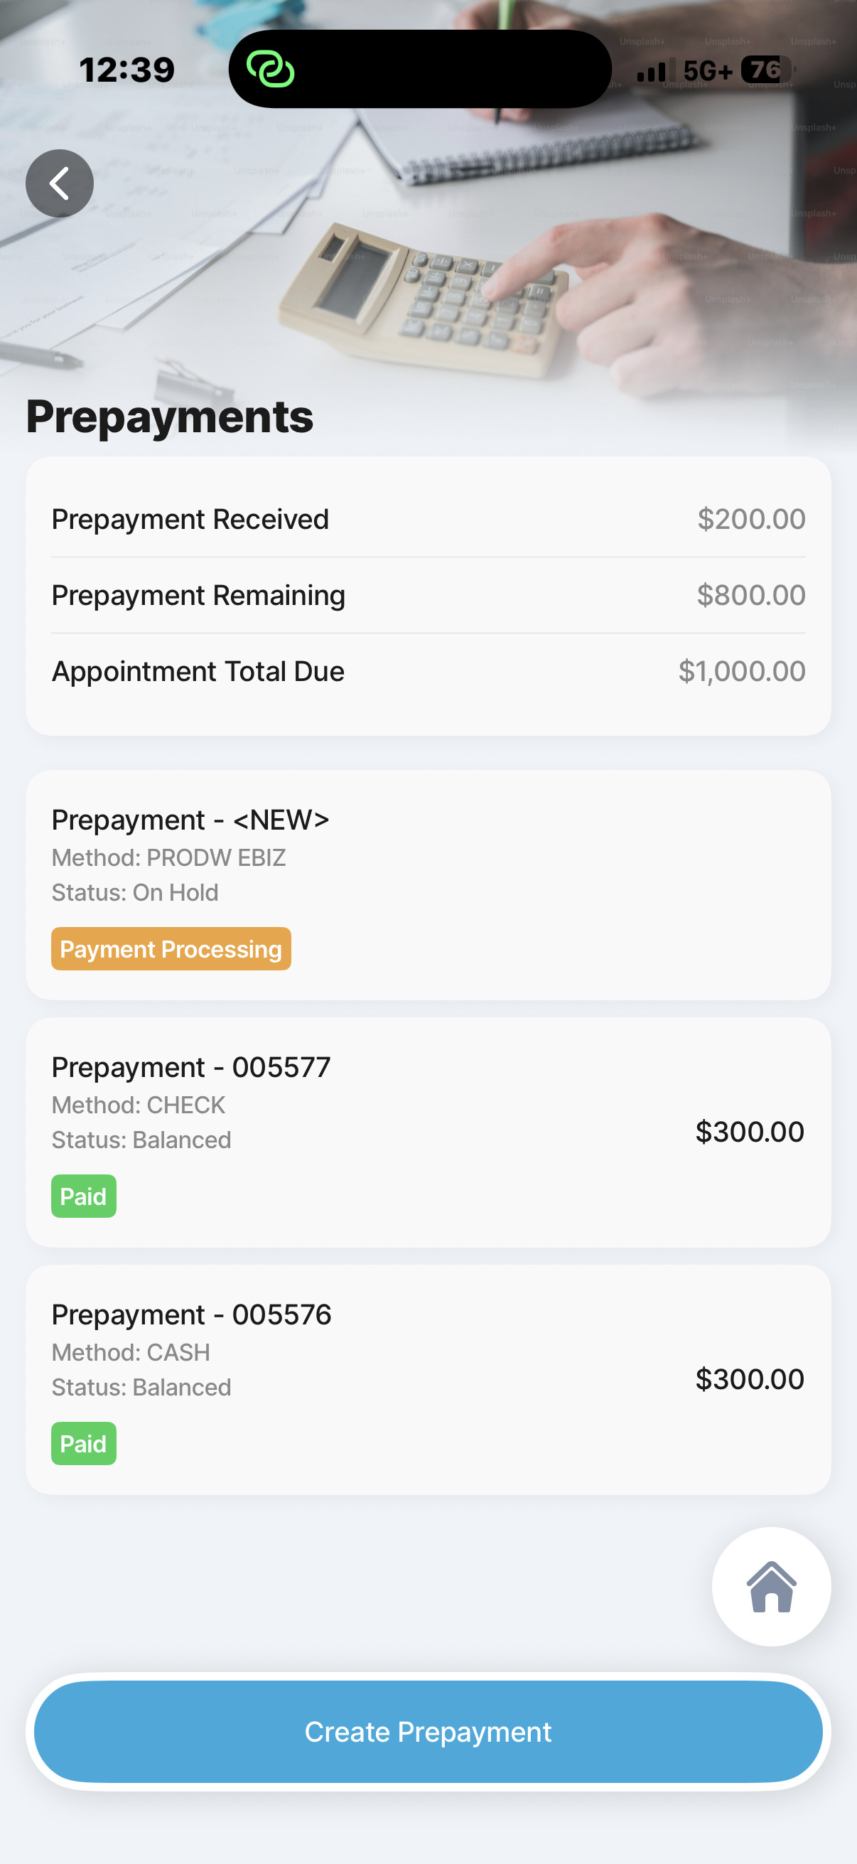Tap the home icon button

click(771, 1587)
